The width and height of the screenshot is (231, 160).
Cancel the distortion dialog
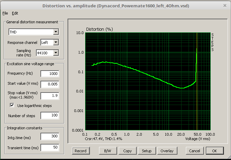194,151
